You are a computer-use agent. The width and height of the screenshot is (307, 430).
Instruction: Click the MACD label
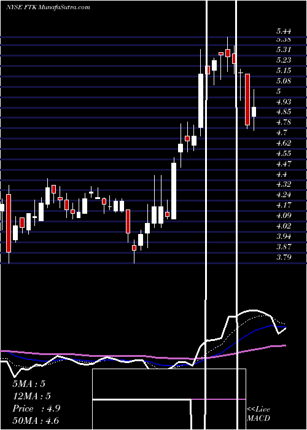point(258,418)
